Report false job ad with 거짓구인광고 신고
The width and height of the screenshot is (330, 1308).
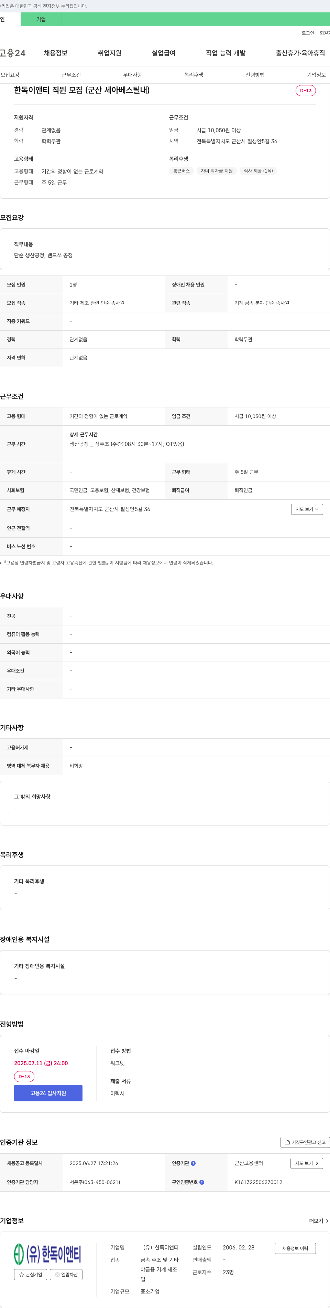pos(305,1142)
